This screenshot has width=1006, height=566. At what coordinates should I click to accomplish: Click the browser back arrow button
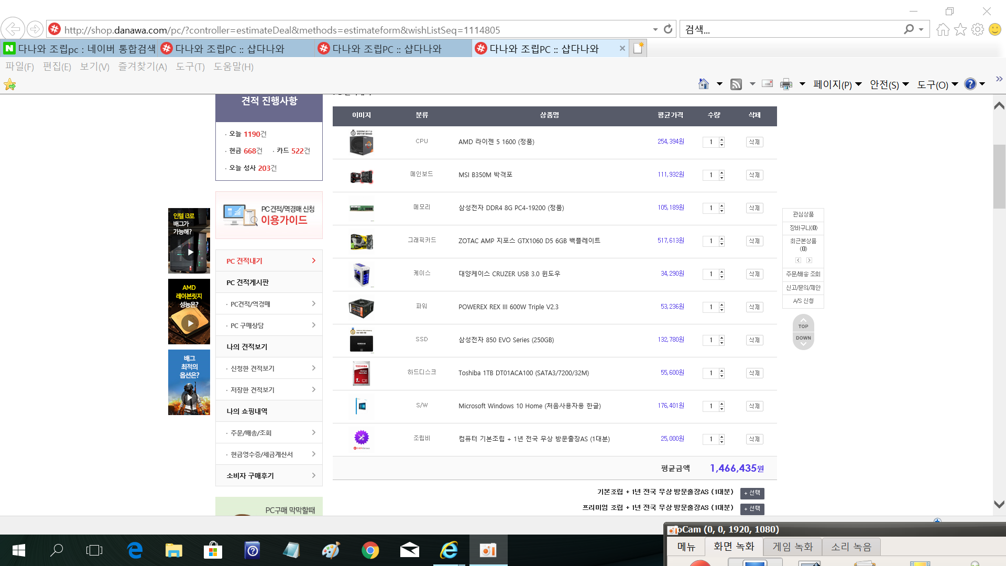[x=13, y=29]
